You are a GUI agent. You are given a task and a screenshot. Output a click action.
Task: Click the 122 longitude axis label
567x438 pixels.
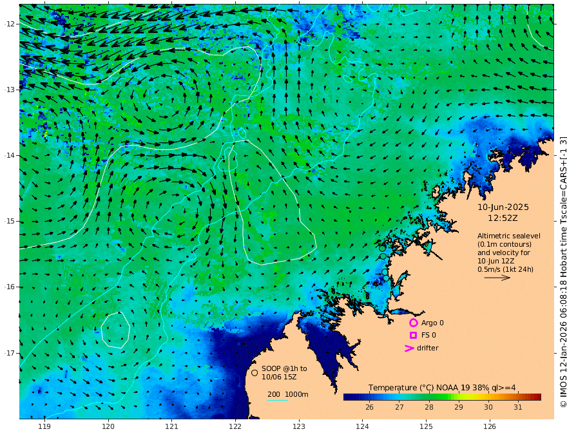[235, 427]
